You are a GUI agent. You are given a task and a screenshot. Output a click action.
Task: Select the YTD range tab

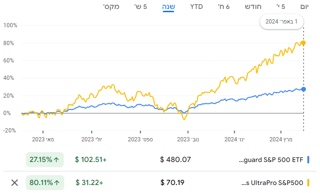tap(197, 7)
